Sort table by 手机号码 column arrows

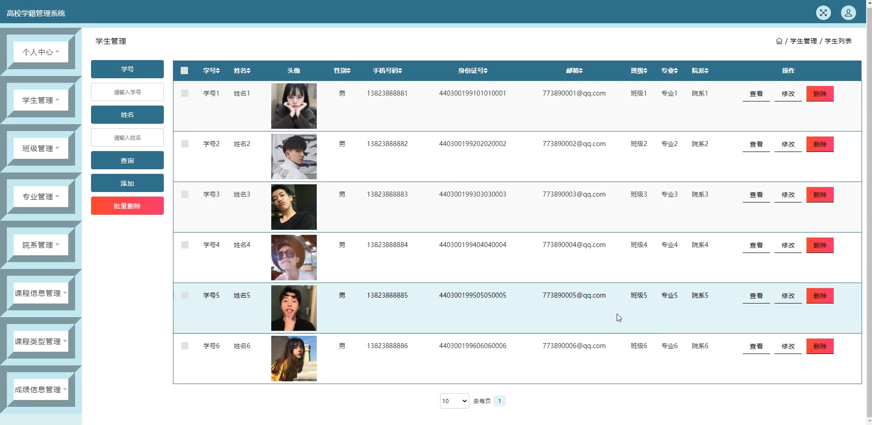point(400,71)
